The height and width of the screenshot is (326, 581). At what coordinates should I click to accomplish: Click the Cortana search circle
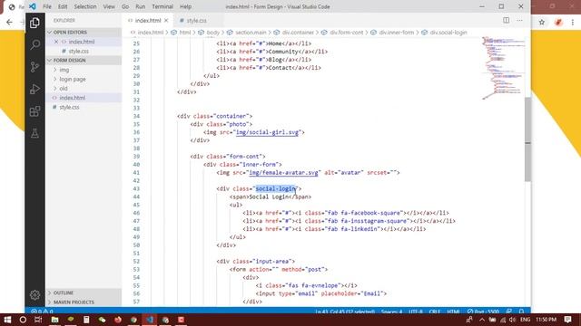pos(23,320)
